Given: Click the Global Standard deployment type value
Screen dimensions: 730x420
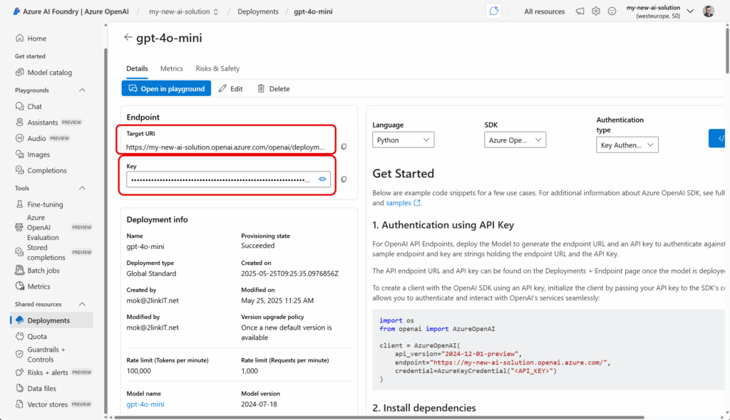Looking at the screenshot, I should click(x=151, y=273).
